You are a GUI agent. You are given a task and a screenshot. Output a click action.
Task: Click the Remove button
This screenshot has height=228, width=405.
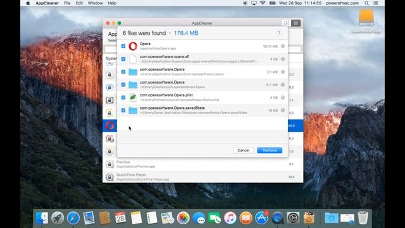270,150
